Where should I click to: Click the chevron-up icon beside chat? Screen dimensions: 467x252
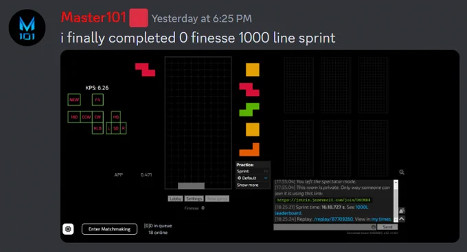[x=402, y=219]
